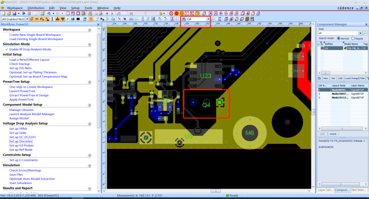The height and width of the screenshot is (199, 369).
Task: Open the Tools menu
Action: click(x=88, y=8)
